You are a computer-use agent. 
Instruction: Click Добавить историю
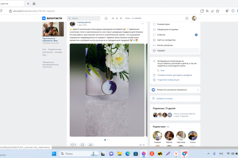click(x=165, y=98)
